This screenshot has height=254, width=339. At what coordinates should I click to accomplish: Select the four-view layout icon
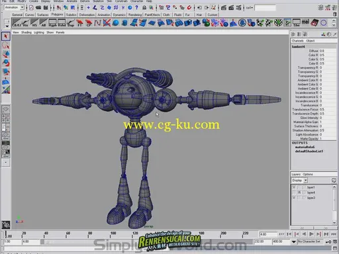(x=6, y=118)
